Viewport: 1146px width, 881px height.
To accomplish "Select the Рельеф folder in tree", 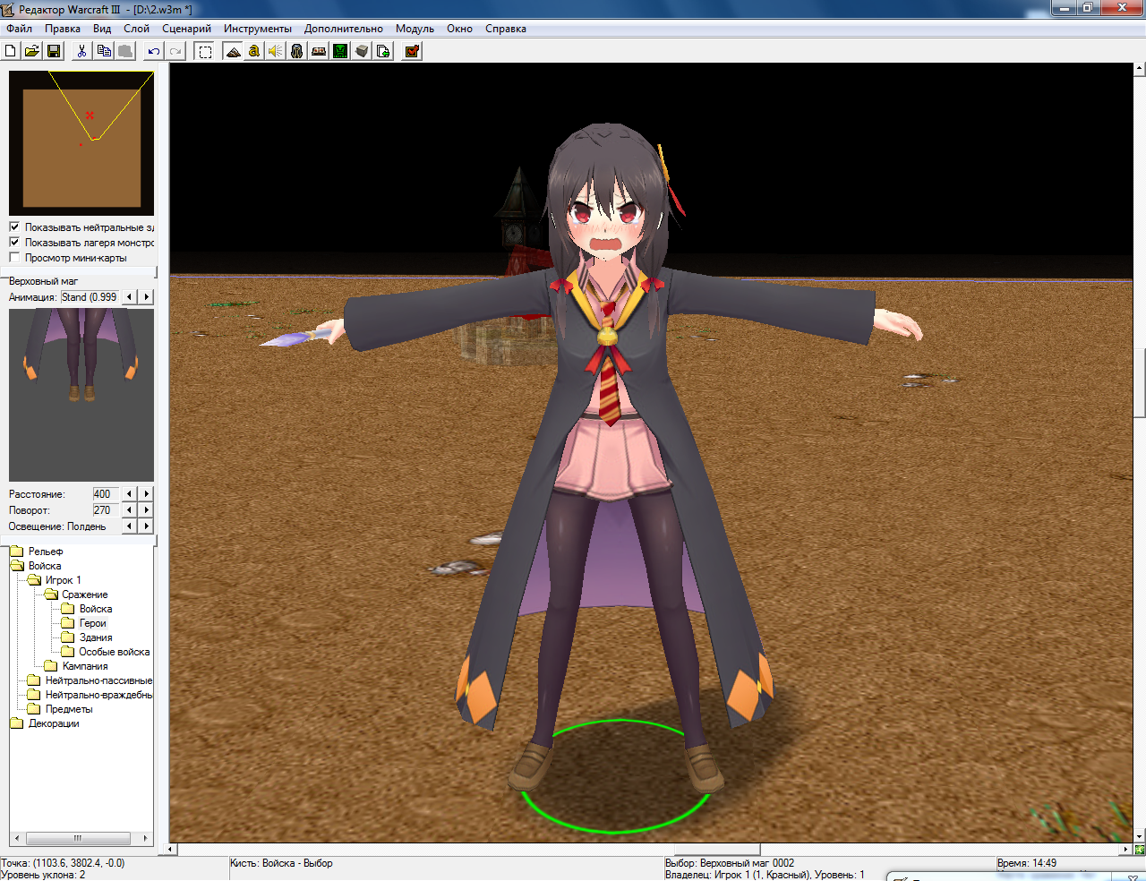I will tap(46, 552).
